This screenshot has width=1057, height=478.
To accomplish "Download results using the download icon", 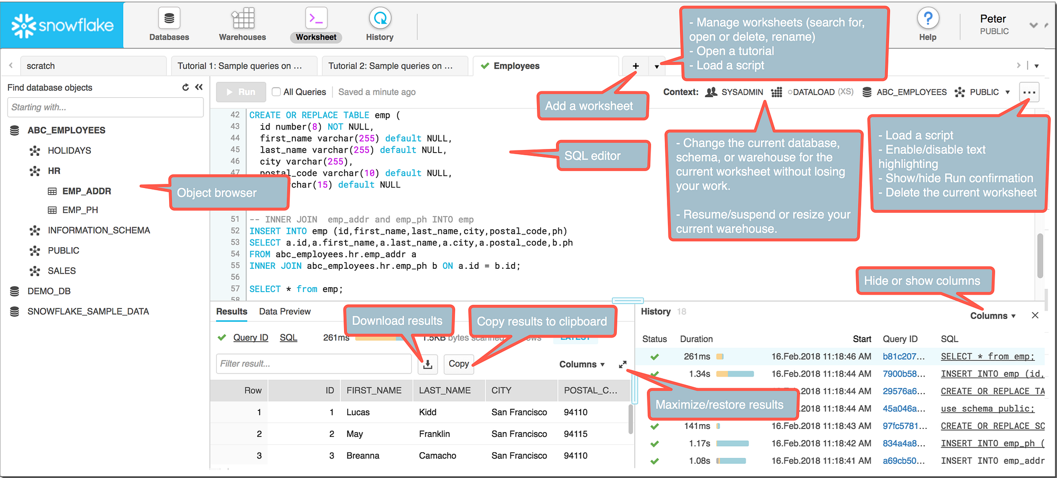I will pyautogui.click(x=428, y=364).
